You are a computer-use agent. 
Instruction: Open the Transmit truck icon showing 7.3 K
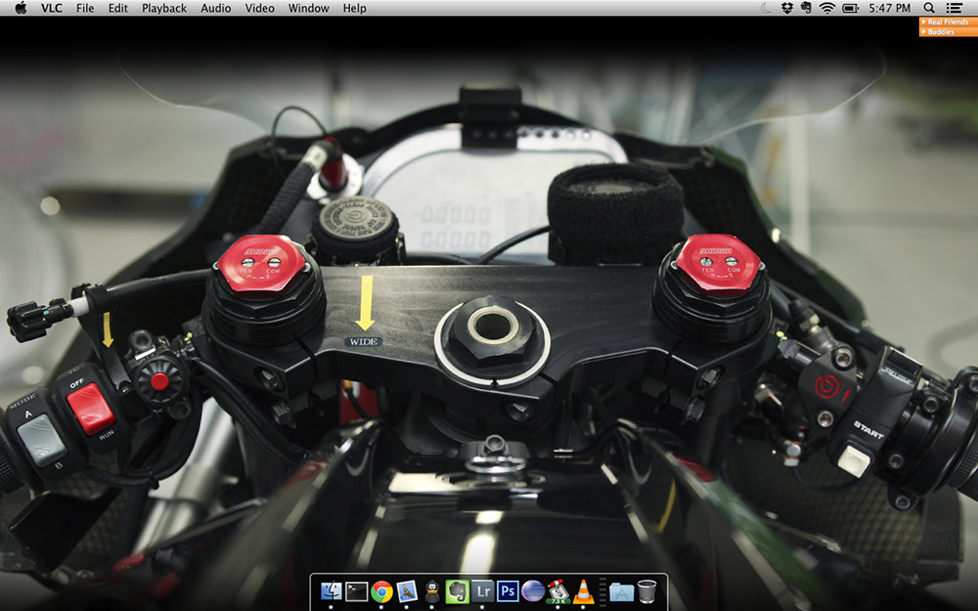(x=557, y=591)
